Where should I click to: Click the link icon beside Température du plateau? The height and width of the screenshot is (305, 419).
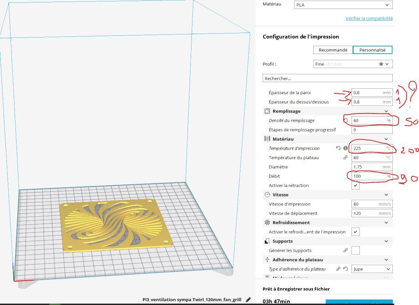pos(345,157)
